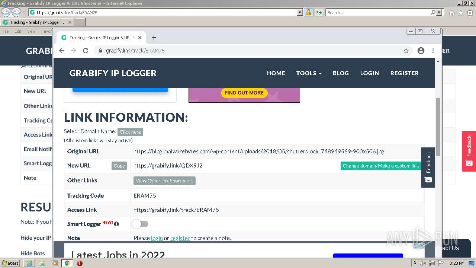Follow the register link in Note row
The image size is (476, 268).
pyautogui.click(x=180, y=238)
